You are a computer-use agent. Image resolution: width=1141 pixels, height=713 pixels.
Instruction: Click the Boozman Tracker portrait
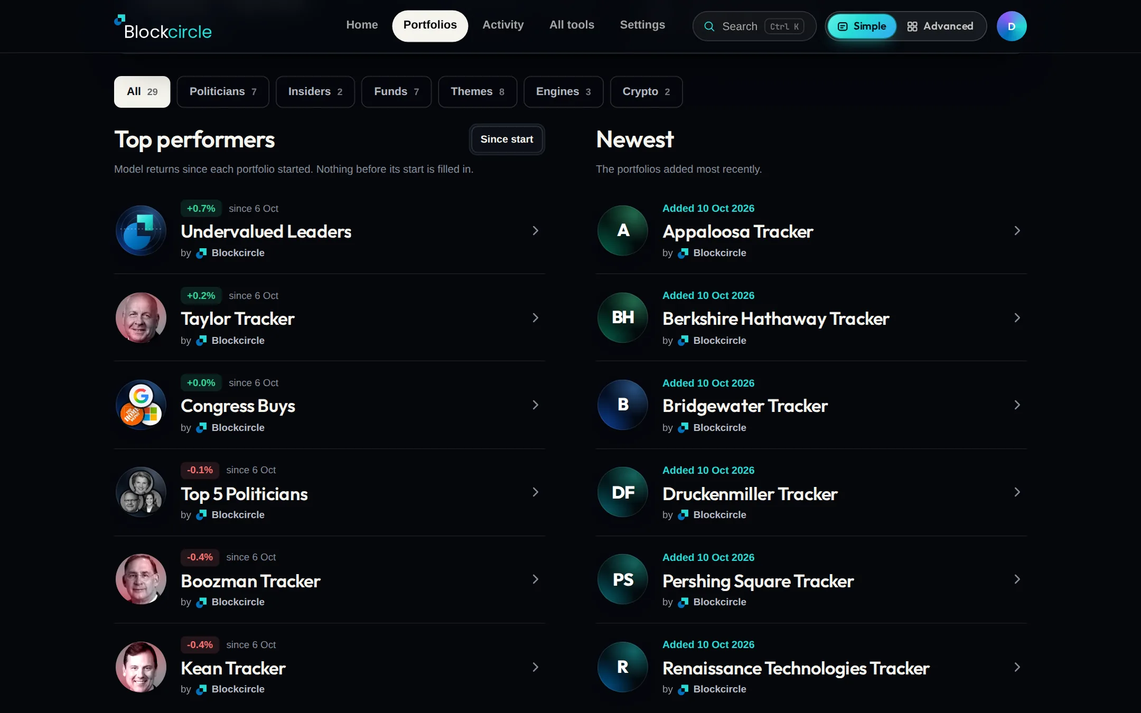click(141, 579)
